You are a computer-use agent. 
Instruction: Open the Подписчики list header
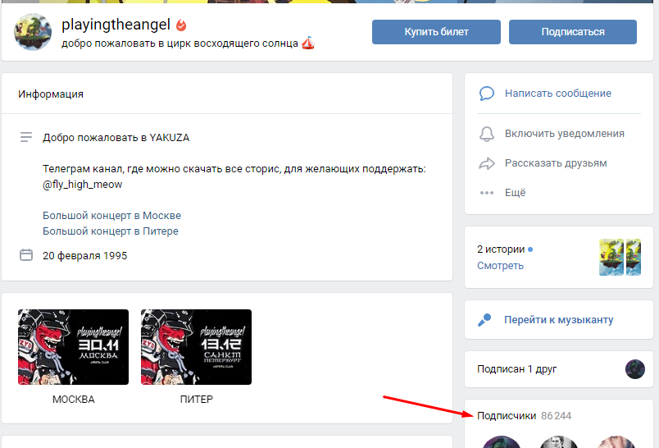pos(507,416)
